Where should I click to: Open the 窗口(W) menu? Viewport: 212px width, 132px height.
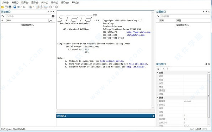point(65,2)
